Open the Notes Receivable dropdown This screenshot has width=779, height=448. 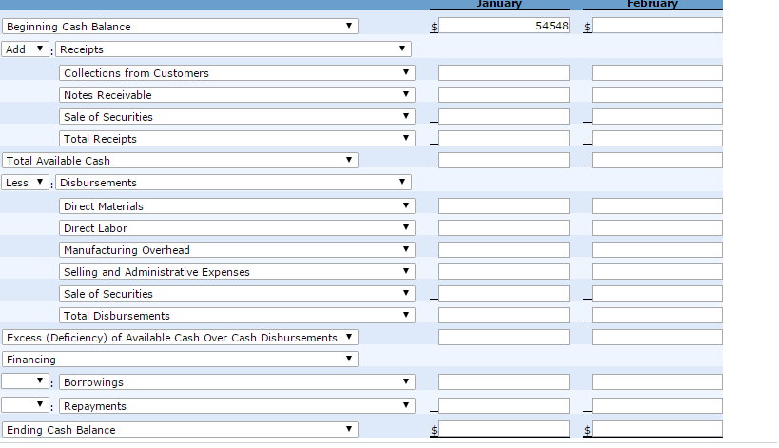pyautogui.click(x=238, y=95)
